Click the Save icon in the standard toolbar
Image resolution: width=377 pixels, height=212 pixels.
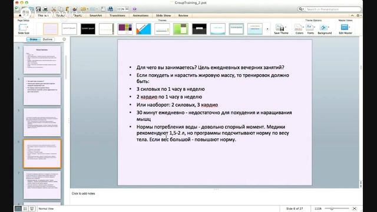[x=38, y=9]
